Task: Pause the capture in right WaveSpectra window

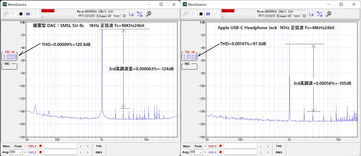Action: (207, 14)
